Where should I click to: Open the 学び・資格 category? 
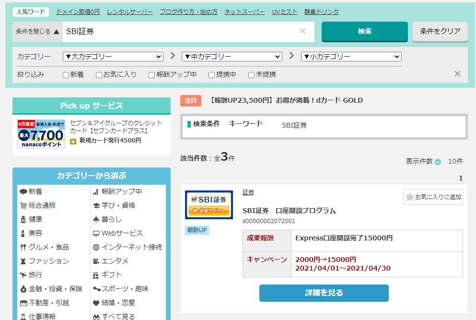pos(114,205)
